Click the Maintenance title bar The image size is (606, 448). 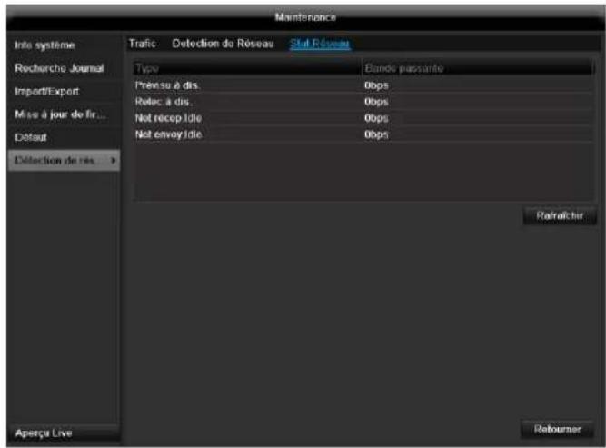tap(302, 15)
